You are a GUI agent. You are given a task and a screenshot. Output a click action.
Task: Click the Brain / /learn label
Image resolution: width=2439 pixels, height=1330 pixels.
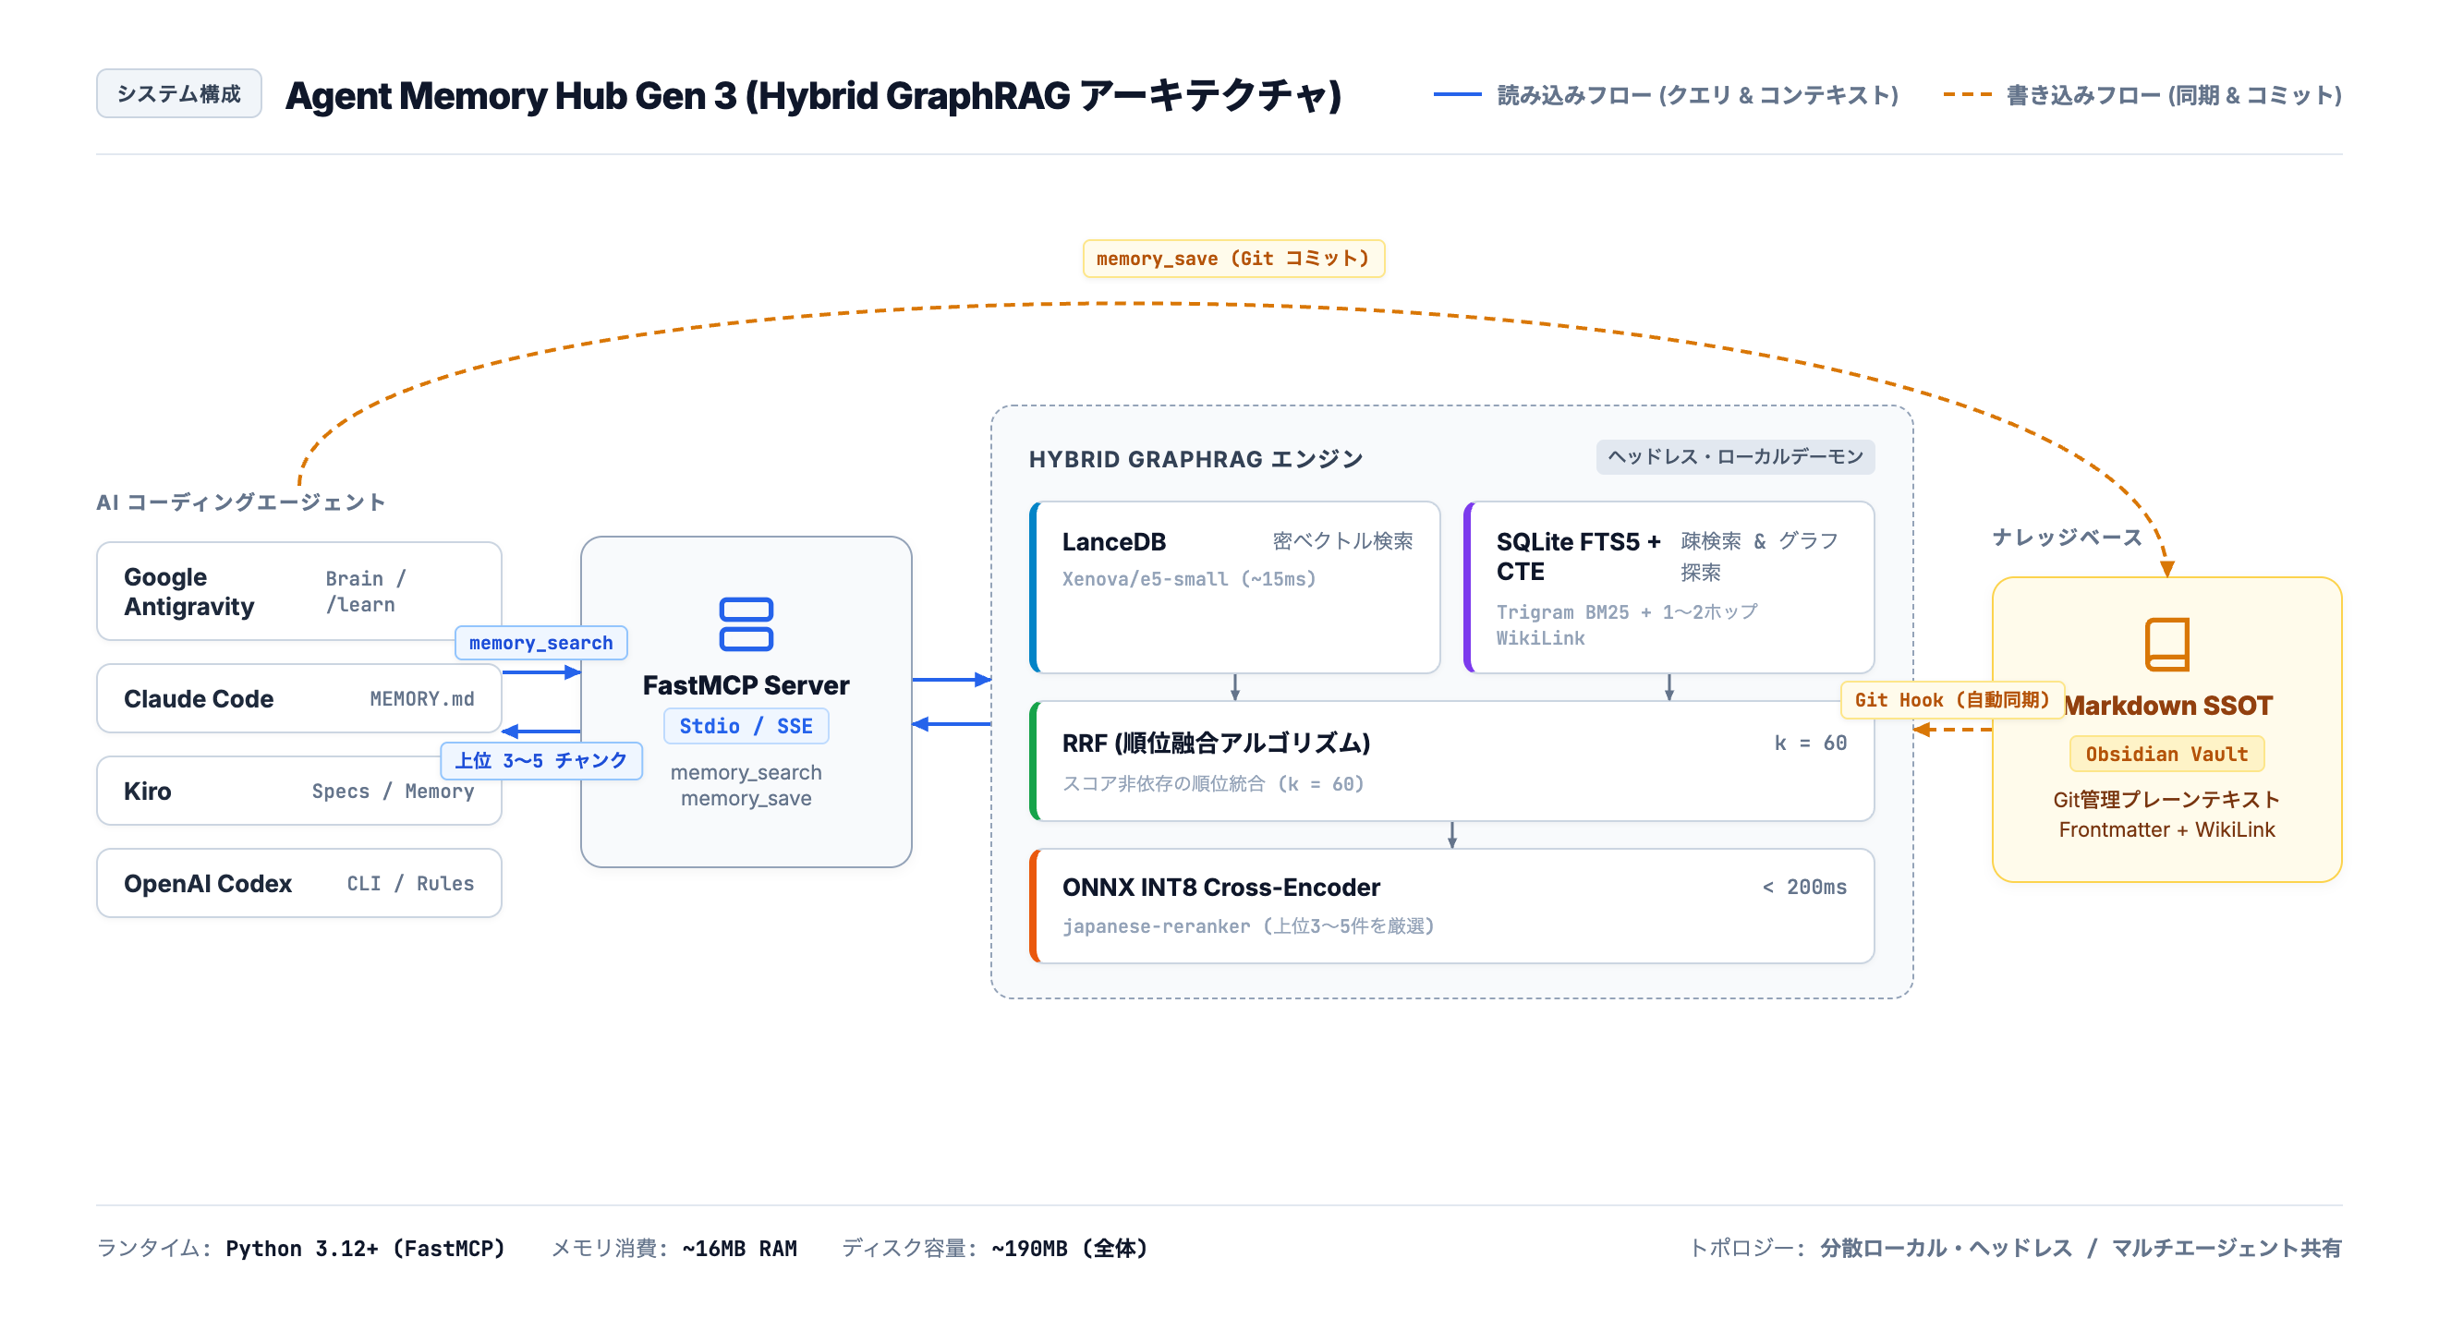(x=366, y=592)
